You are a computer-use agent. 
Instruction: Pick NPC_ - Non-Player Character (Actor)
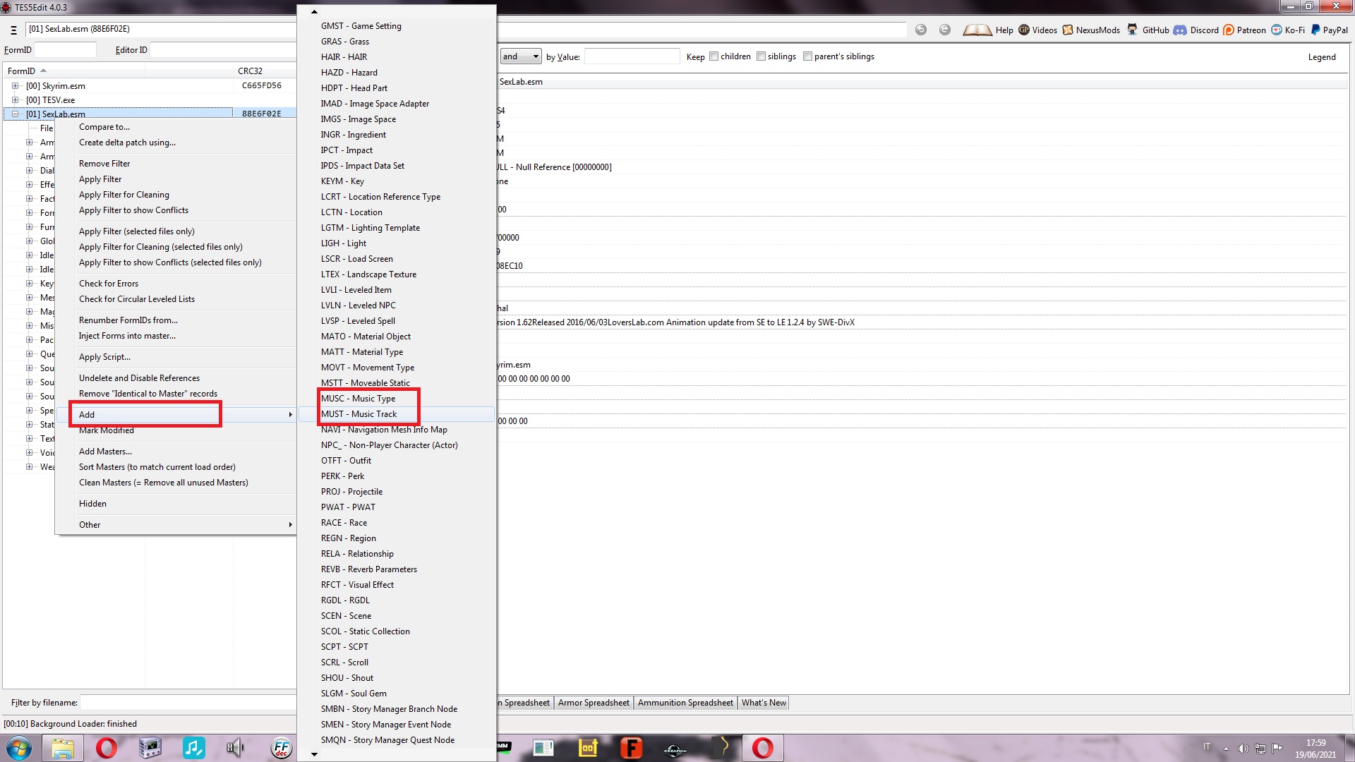point(389,445)
